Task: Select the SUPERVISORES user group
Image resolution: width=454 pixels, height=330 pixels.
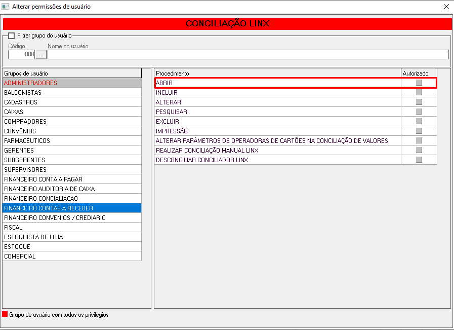Action: click(72, 169)
